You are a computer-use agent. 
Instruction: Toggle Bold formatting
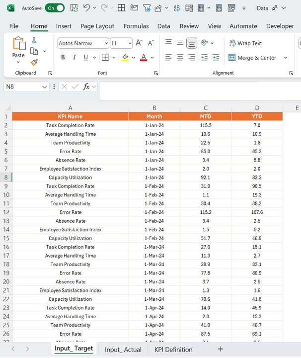pyautogui.click(x=63, y=57)
